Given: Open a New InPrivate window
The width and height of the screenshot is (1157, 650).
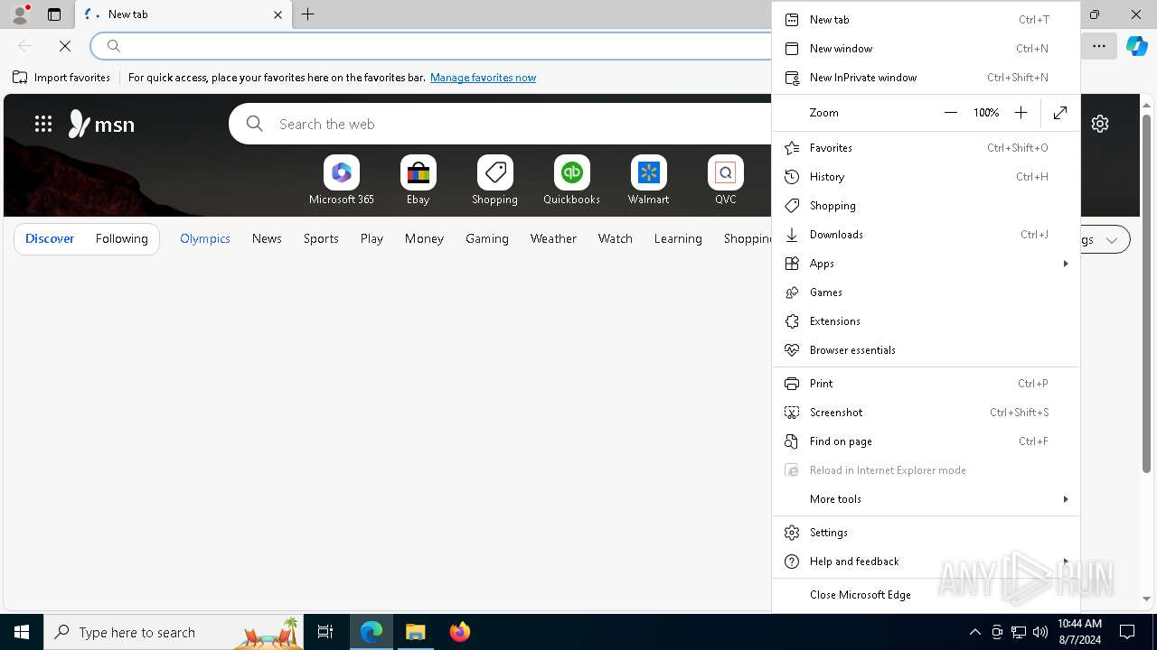Looking at the screenshot, I should pyautogui.click(x=926, y=78).
